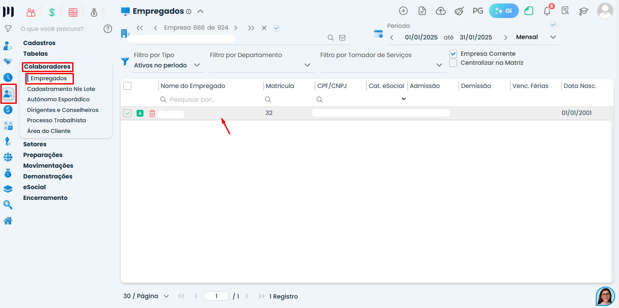Open the layers stack sidebar icon

coord(8,189)
